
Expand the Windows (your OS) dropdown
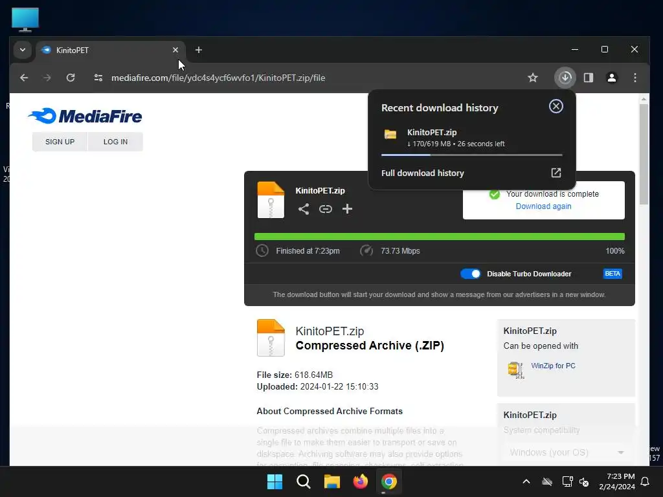tap(566, 452)
